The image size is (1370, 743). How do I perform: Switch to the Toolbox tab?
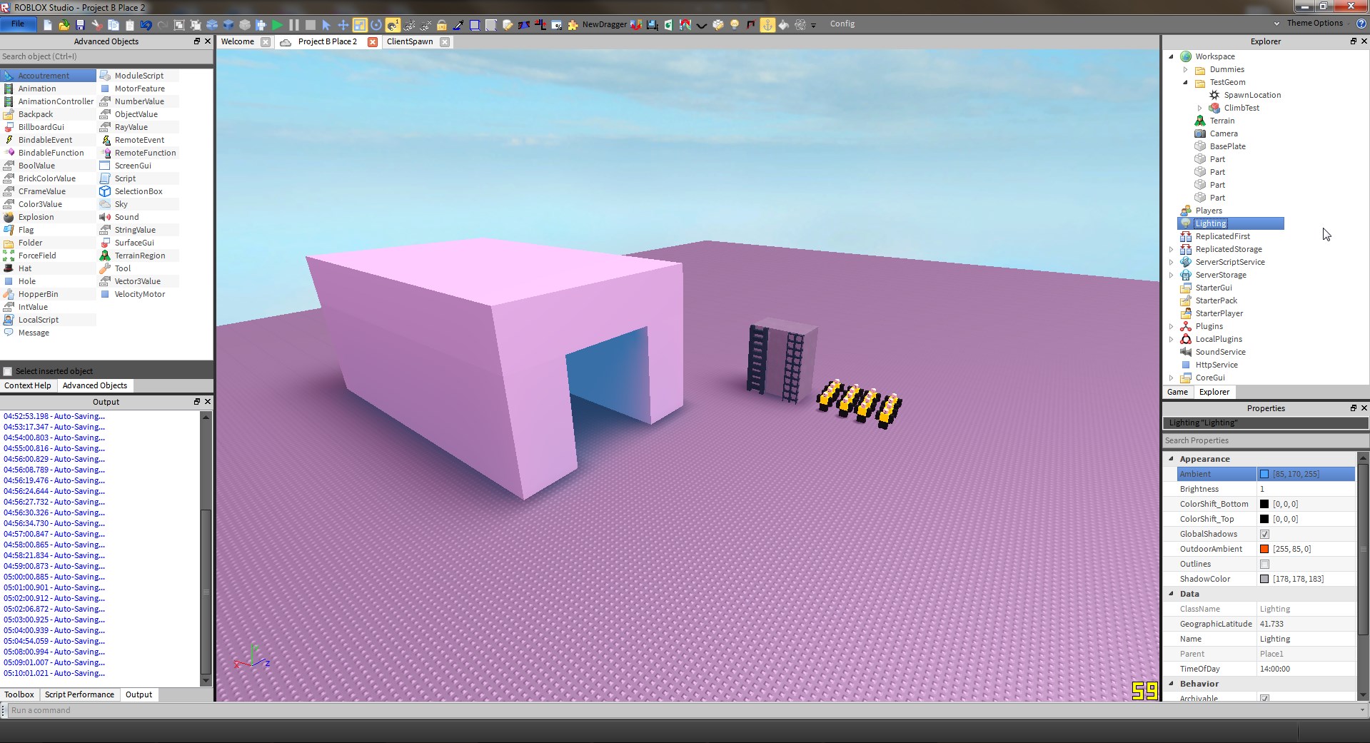click(x=19, y=694)
